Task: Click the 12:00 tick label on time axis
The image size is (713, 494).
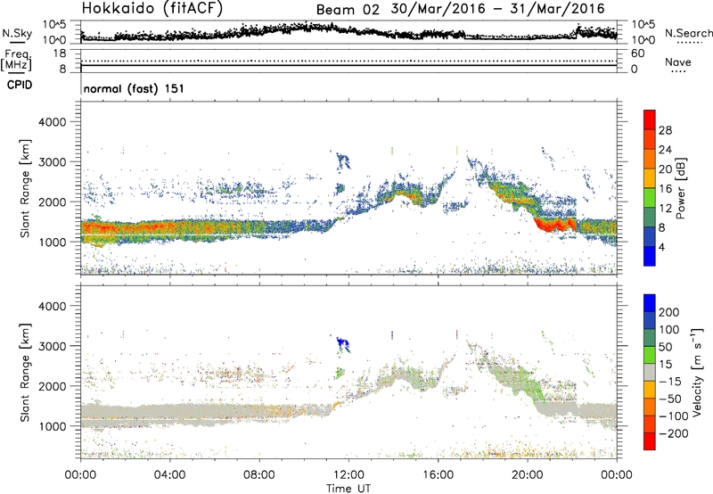Action: click(348, 474)
